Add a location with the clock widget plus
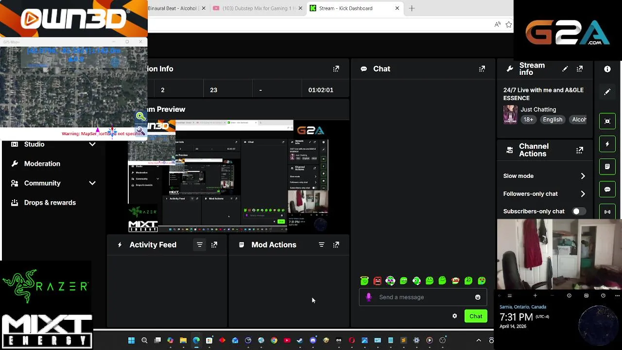Screen dimensions: 622x350 (535, 296)
